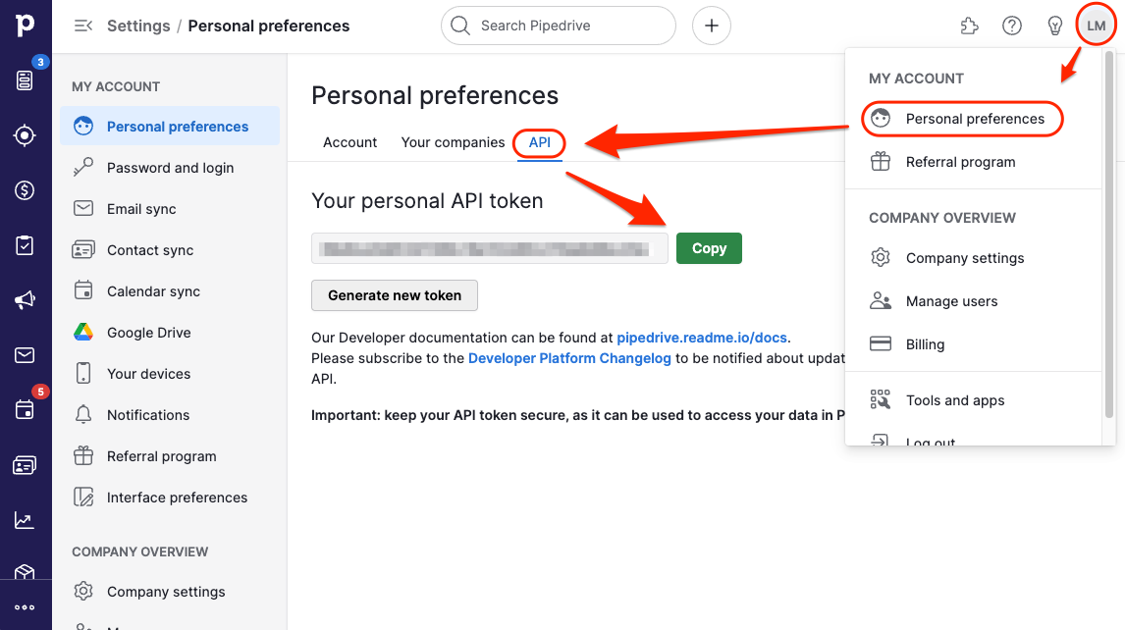Image resolution: width=1125 pixels, height=630 pixels.
Task: Select Company settings in the account dropdown menu
Action: pos(964,258)
